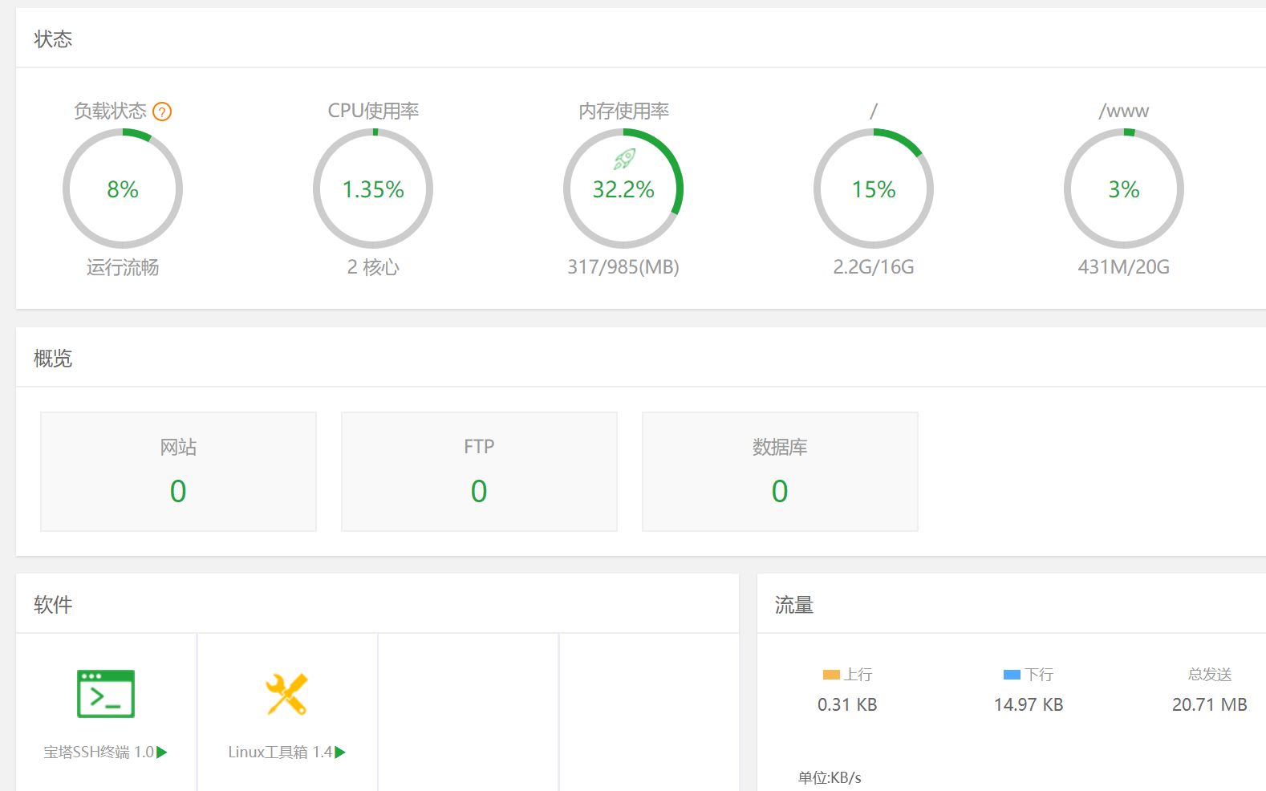Toggle the blue 下行 legend swatch

(1012, 675)
